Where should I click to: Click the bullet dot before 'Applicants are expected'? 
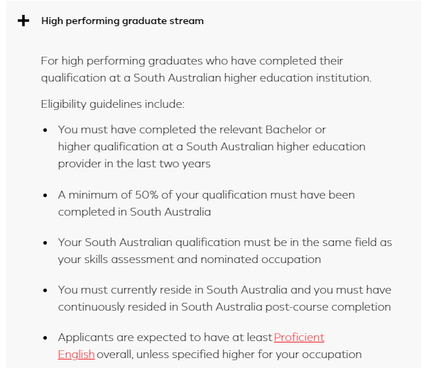pos(45,338)
